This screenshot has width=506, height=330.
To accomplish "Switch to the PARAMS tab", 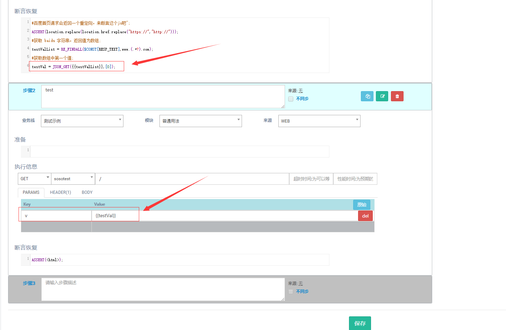I will [31, 192].
